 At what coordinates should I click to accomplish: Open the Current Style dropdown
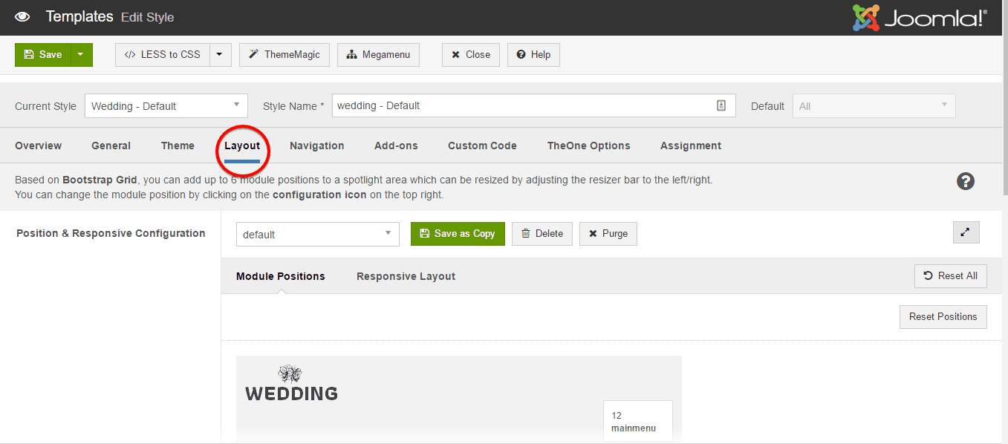coord(165,105)
